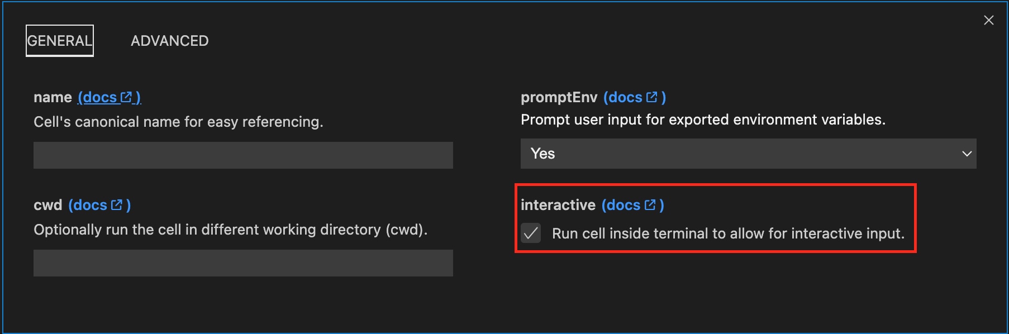Click the external-link icon beside interactive docs
The width and height of the screenshot is (1009, 334).
point(650,205)
